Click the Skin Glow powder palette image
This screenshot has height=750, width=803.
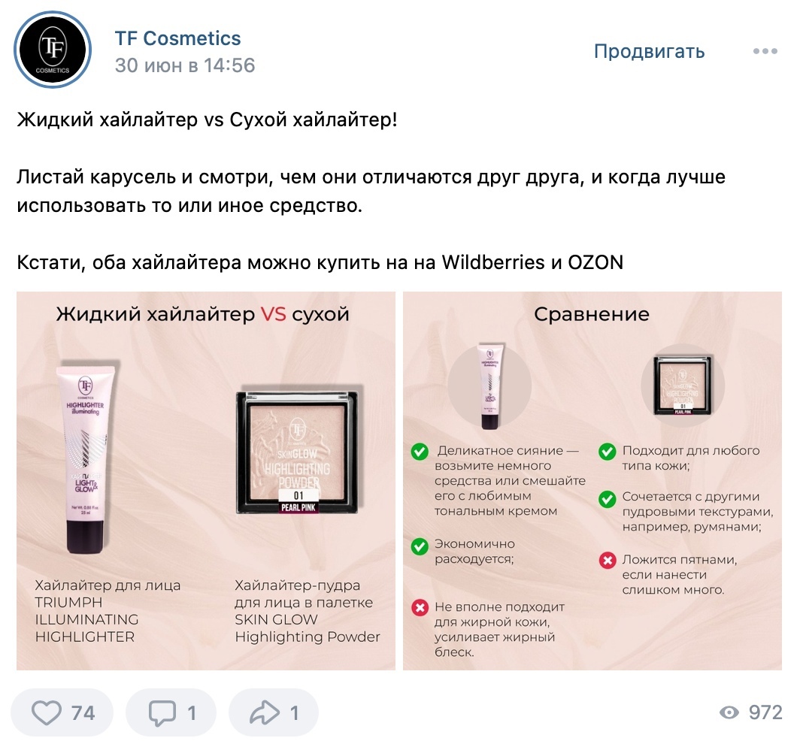(x=297, y=452)
